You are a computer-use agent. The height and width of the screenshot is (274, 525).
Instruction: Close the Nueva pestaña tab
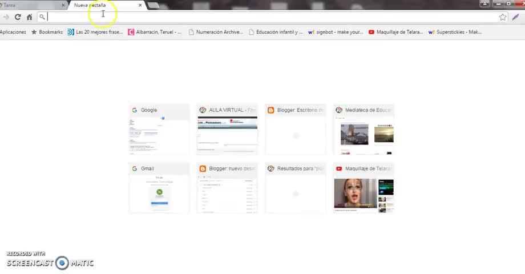click(140, 5)
